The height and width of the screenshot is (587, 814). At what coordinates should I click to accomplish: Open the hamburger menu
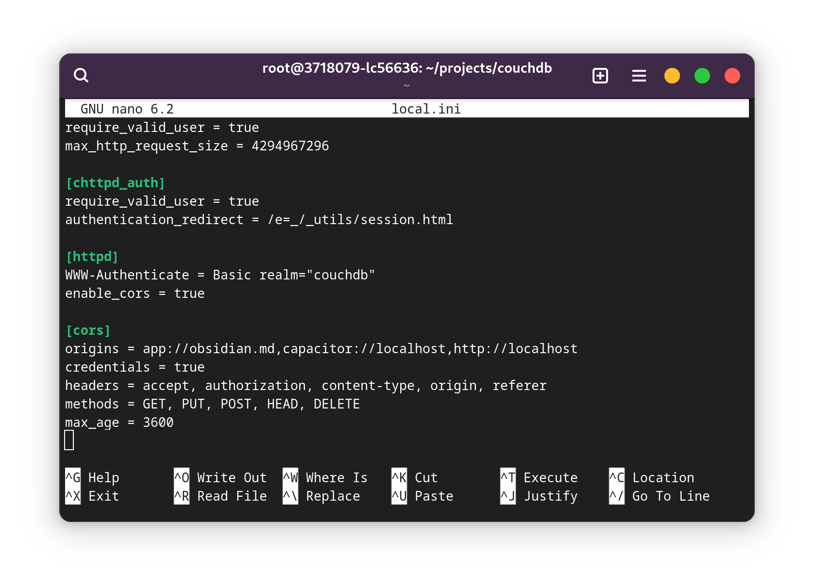pyautogui.click(x=639, y=76)
